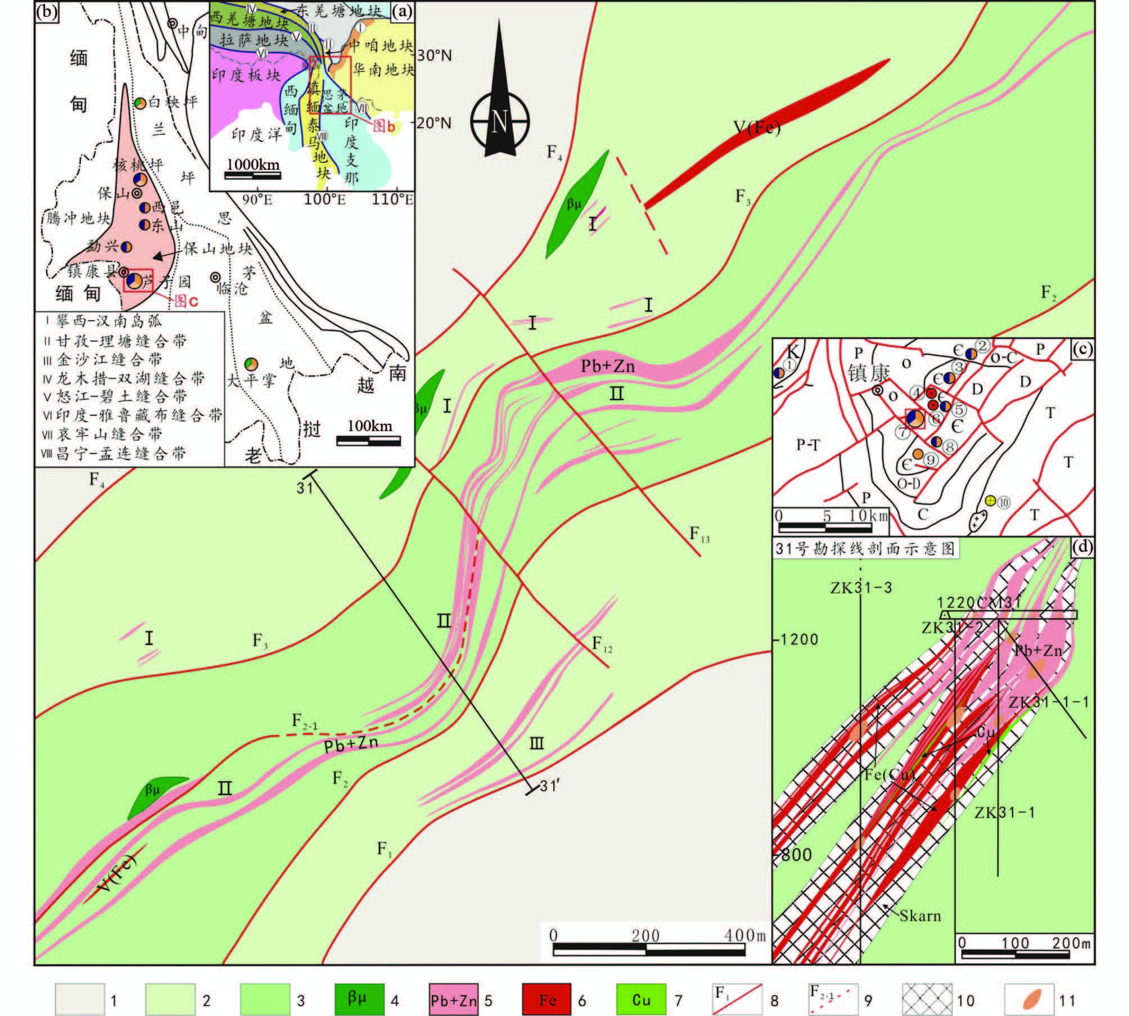The image size is (1129, 1016).
Task: Click the panel (d) label box
Action: [1082, 547]
